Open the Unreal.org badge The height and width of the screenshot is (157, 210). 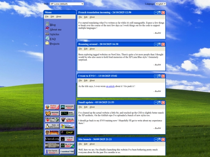tap(52, 139)
